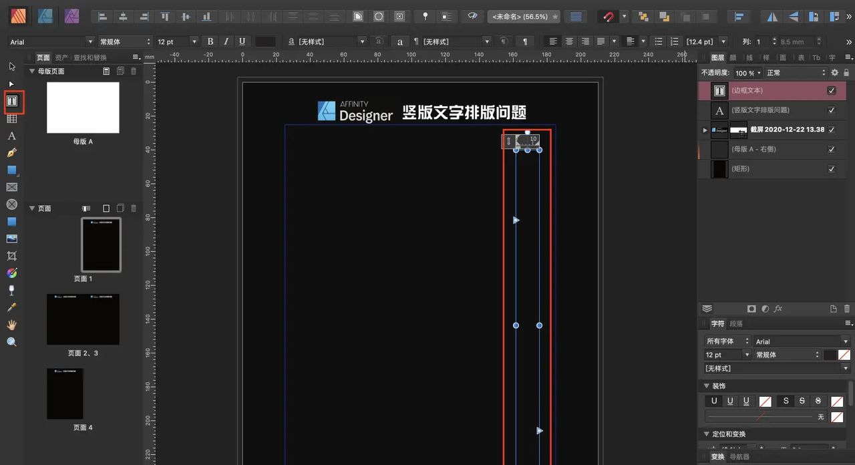Select the Pen tool
The width and height of the screenshot is (855, 465).
(x=11, y=152)
